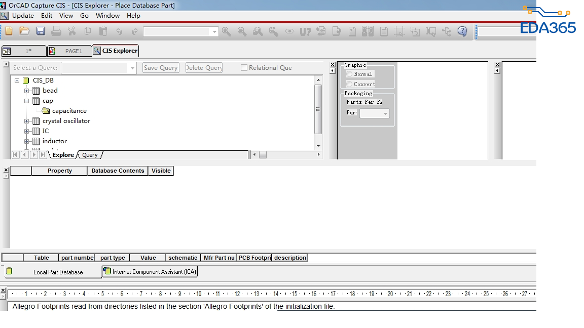Open the Select a Query dropdown
The height and width of the screenshot is (328, 584).
(x=132, y=68)
